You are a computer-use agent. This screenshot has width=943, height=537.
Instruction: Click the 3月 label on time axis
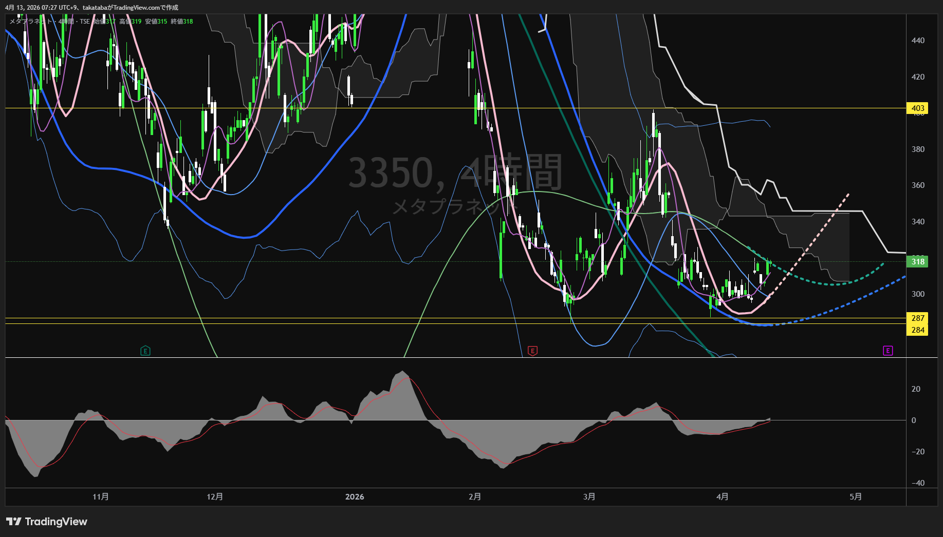coord(589,497)
